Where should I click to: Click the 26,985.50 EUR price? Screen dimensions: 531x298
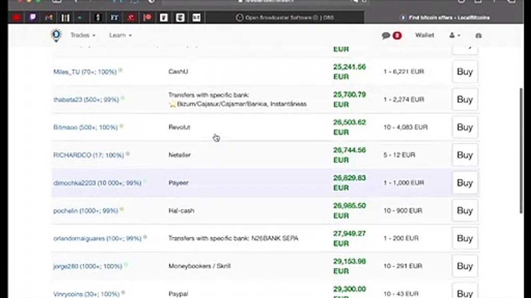(x=349, y=210)
